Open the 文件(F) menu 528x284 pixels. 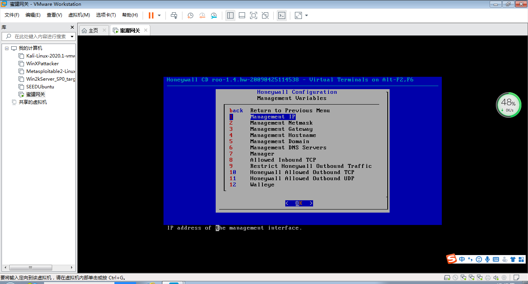pyautogui.click(x=12, y=15)
